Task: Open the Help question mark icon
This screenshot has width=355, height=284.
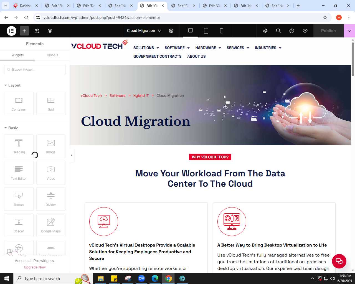Action: click(292, 31)
